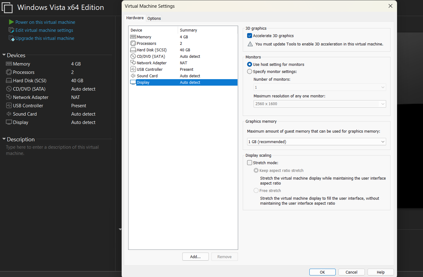Select USB Controller row showing Present
This screenshot has height=277, width=423.
pyautogui.click(x=183, y=69)
